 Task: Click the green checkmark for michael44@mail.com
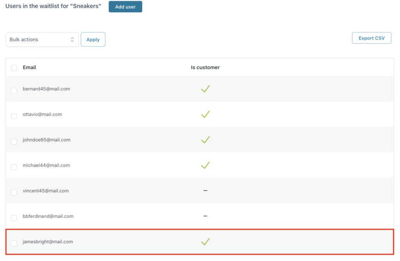205,165
